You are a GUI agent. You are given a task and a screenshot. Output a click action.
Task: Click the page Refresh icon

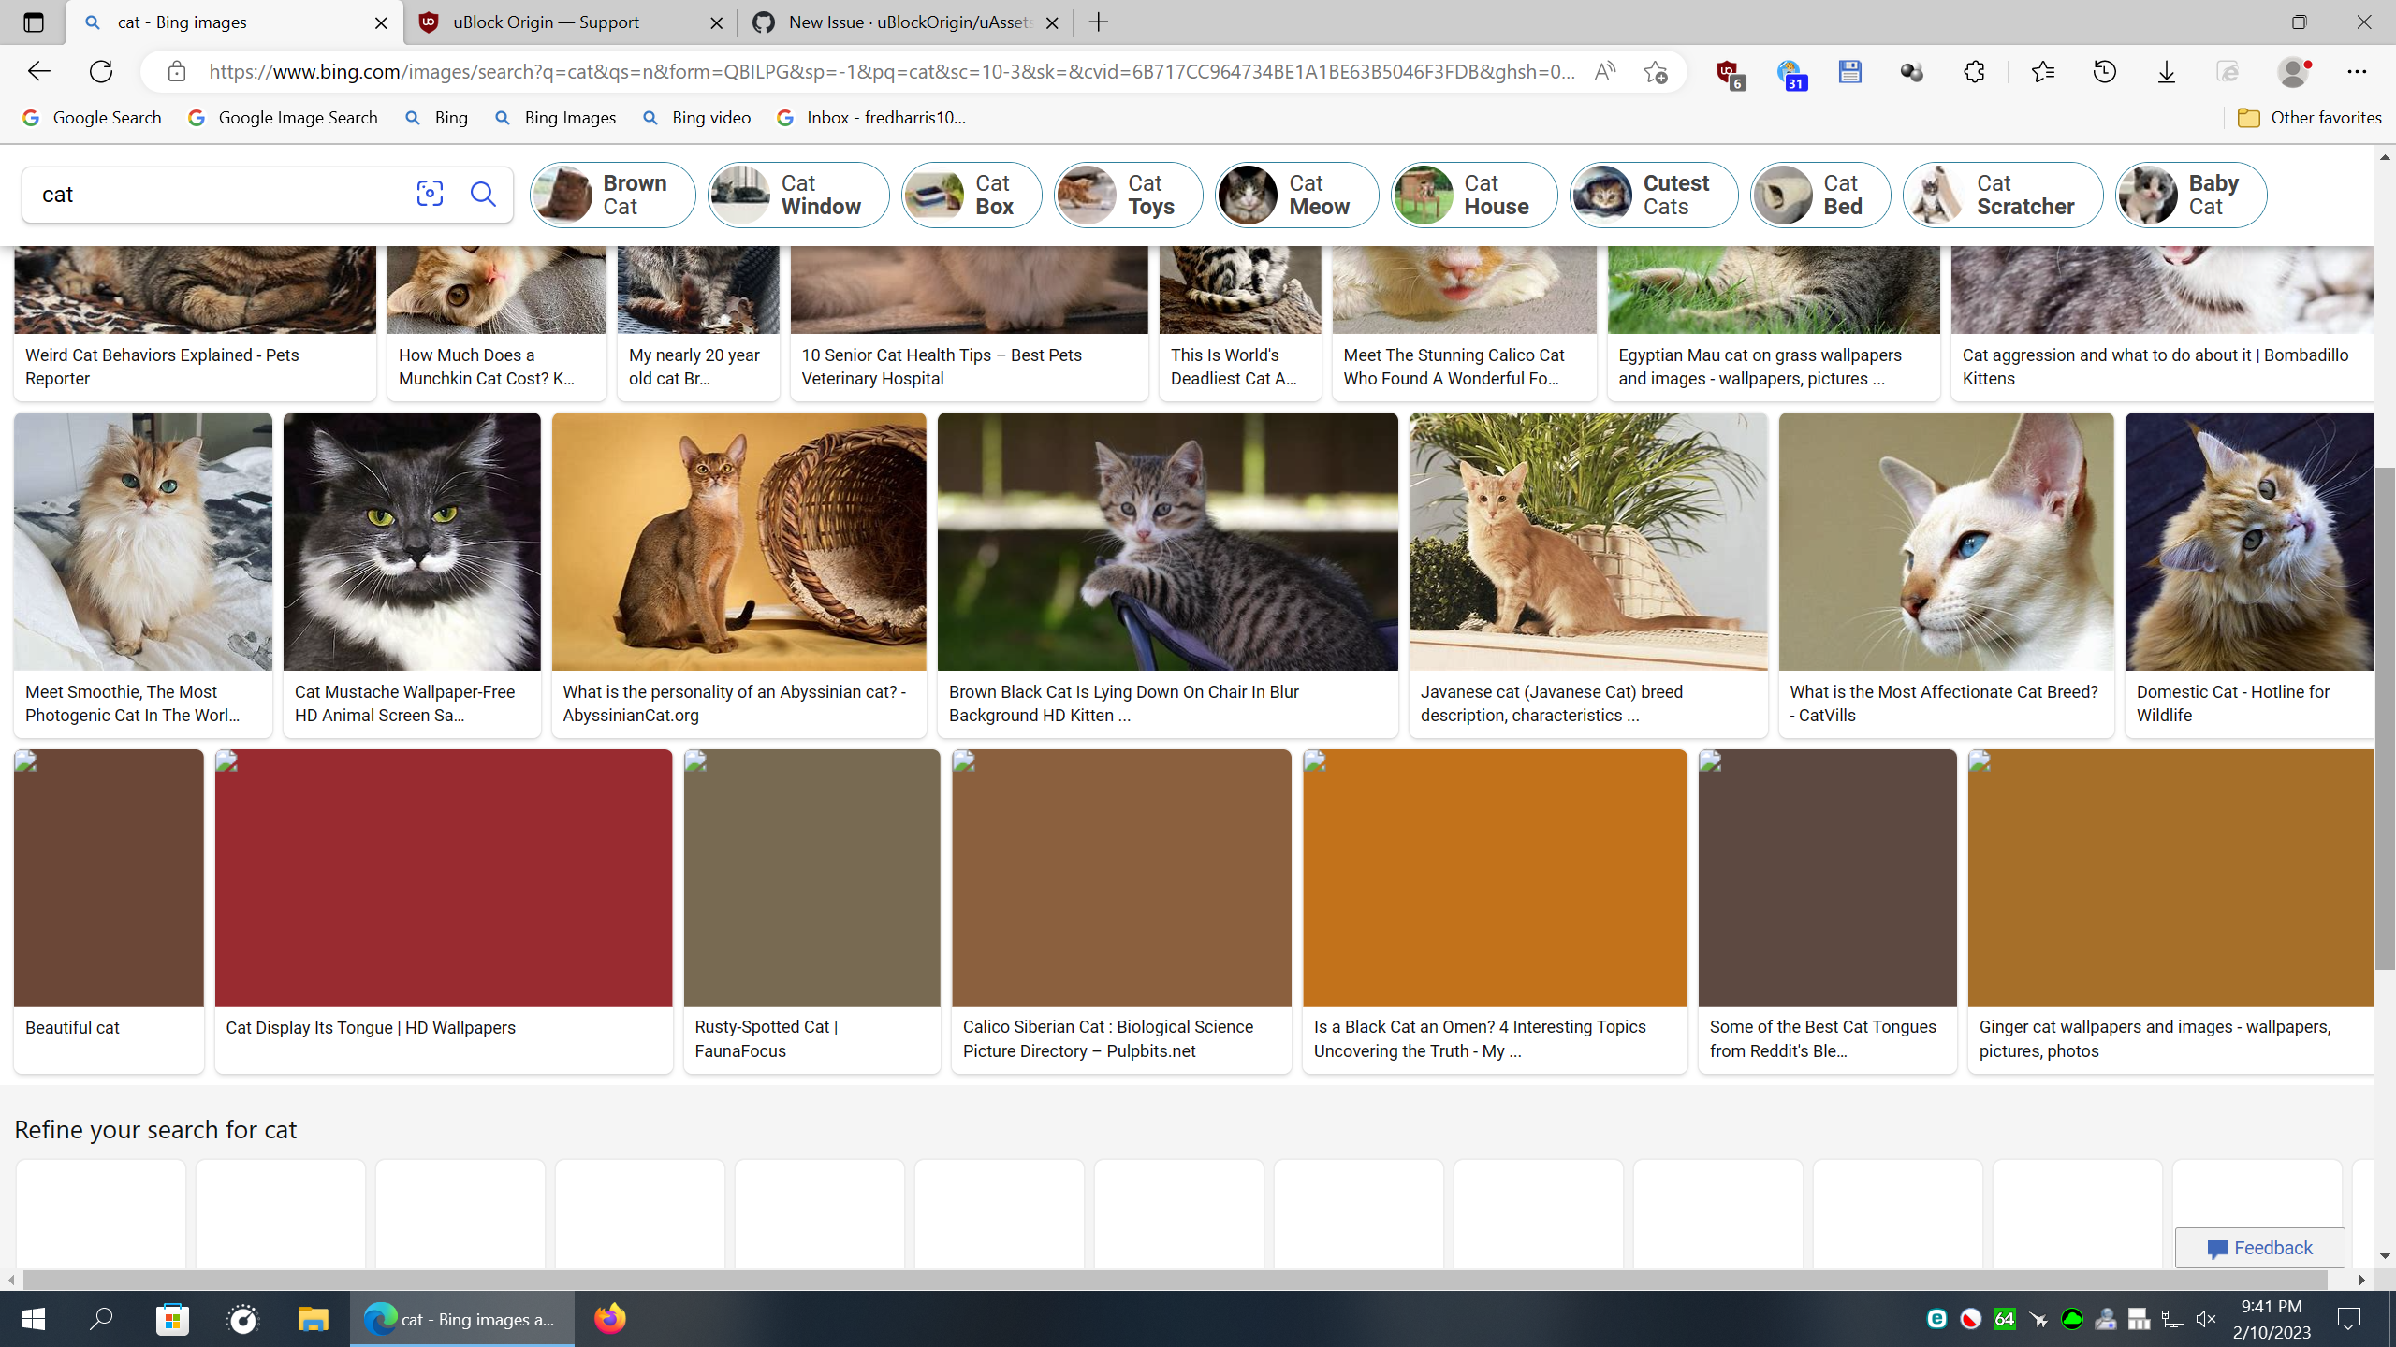(x=101, y=71)
